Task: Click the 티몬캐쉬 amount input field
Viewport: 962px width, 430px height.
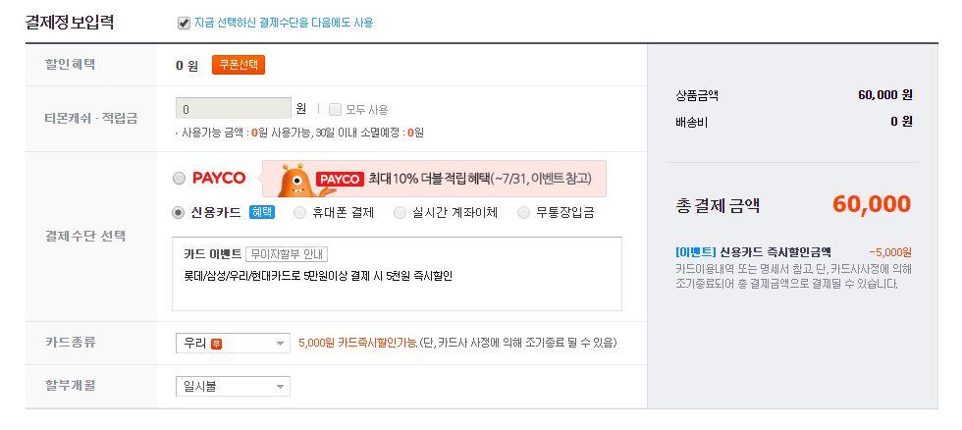Action: [232, 109]
